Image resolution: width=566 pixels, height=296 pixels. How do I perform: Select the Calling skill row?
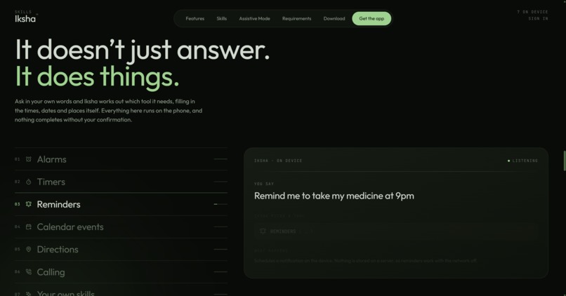121,272
